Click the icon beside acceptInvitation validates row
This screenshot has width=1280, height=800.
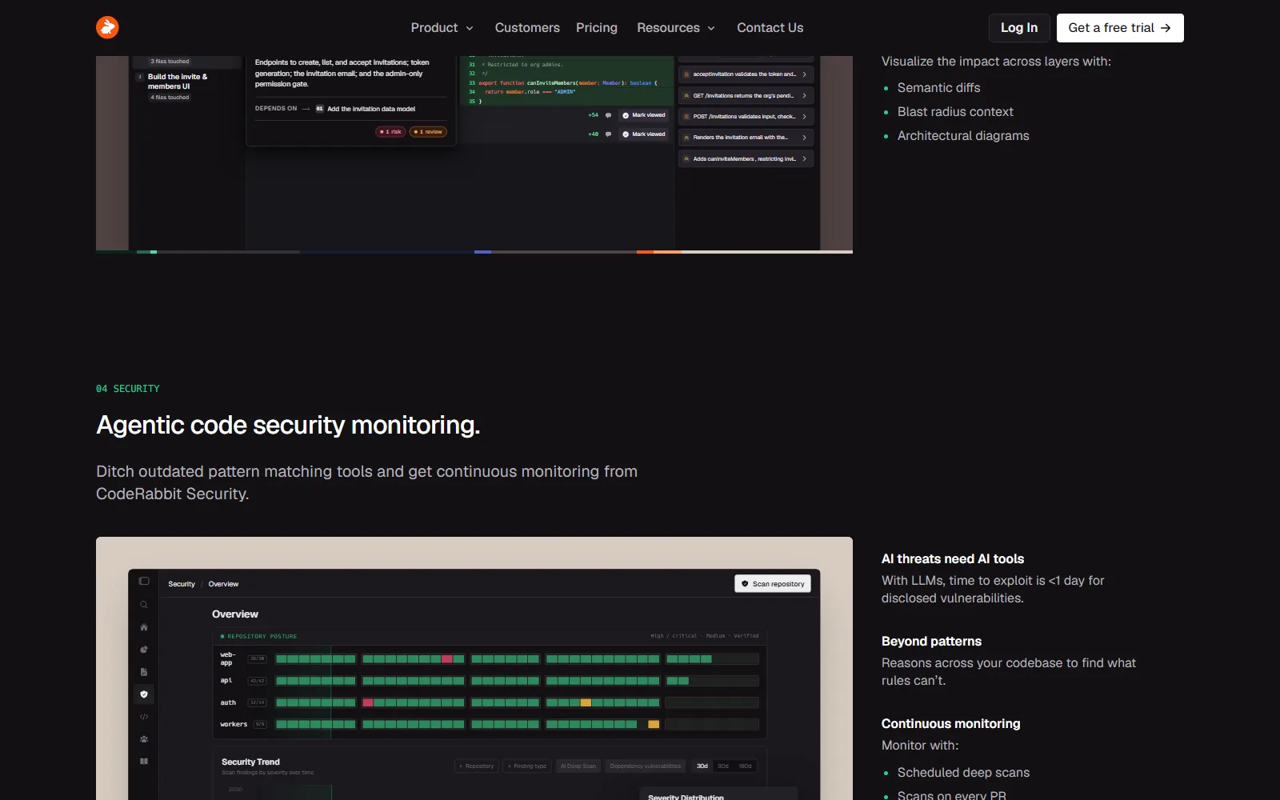tap(686, 74)
